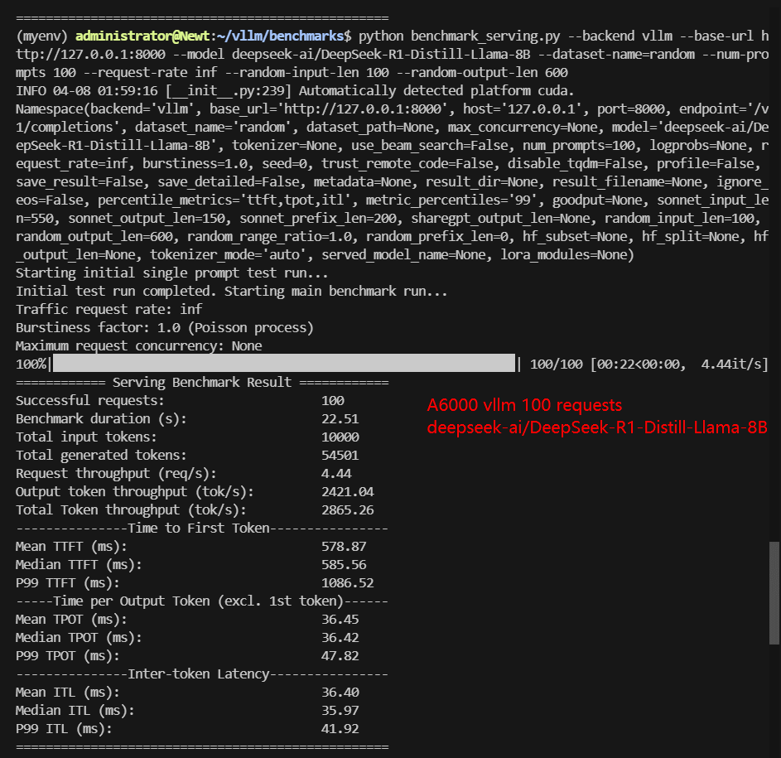Click the 'Mean TTFT (ms):' label
781x758 pixels.
(71, 547)
